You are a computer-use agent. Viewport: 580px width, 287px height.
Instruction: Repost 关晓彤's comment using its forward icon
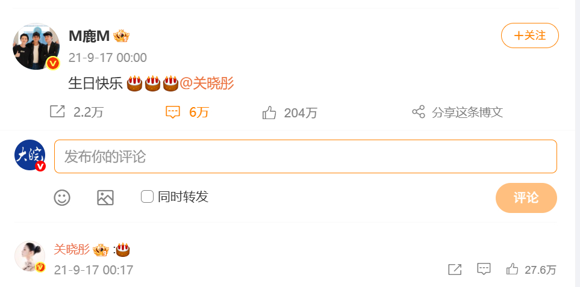(x=455, y=270)
